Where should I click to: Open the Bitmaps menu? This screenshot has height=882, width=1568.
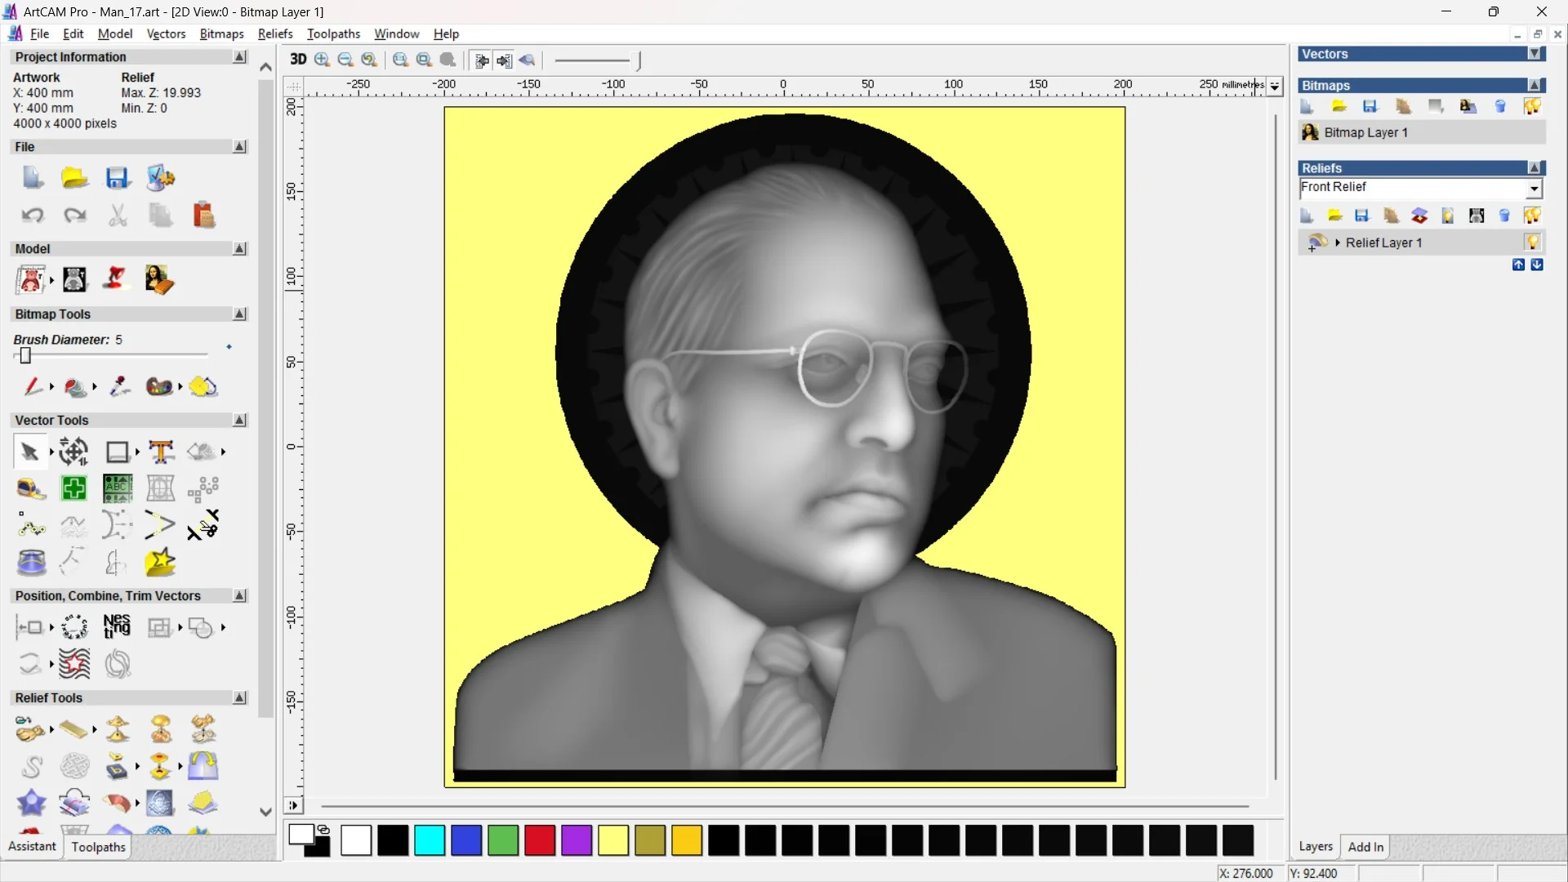coord(220,34)
